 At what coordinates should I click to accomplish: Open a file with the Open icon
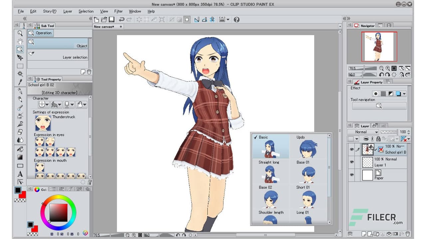[104, 20]
